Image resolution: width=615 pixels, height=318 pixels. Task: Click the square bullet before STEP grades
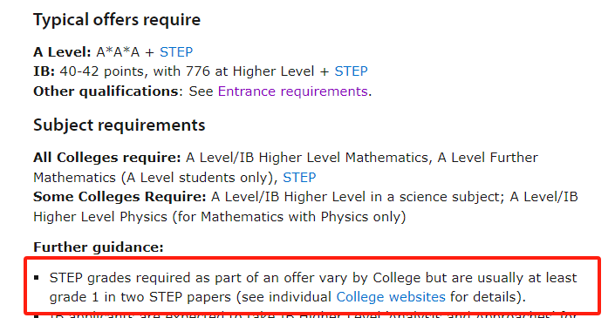point(37,278)
